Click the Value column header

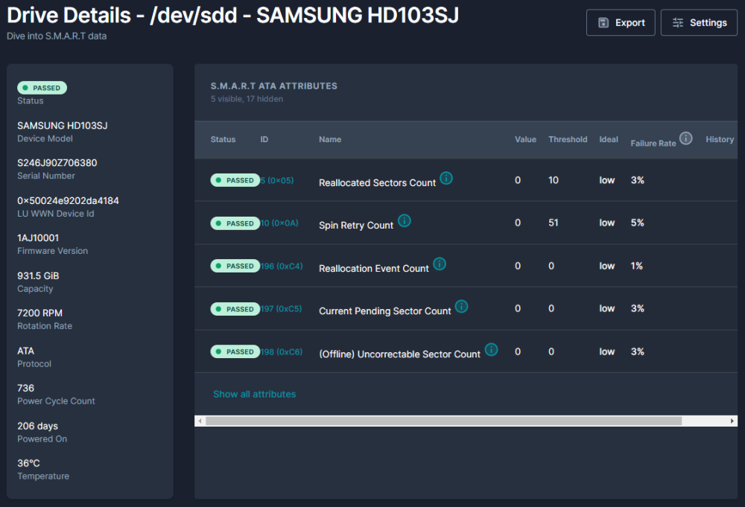point(525,139)
